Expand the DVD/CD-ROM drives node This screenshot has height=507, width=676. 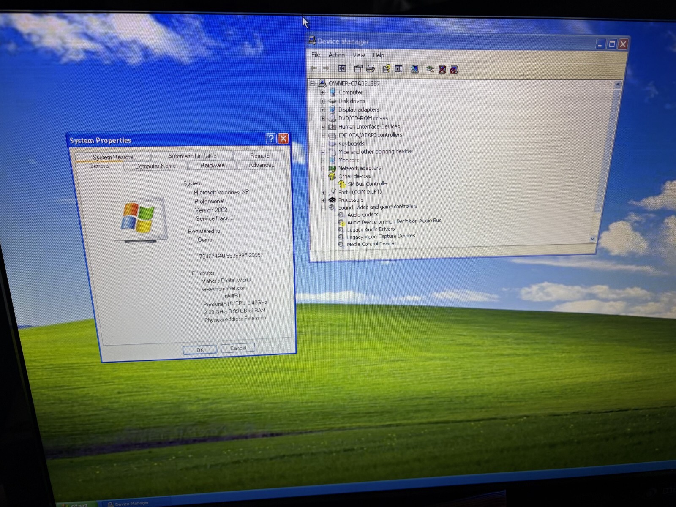point(322,118)
